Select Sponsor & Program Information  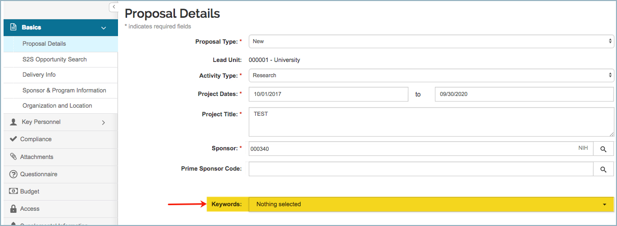(x=64, y=90)
